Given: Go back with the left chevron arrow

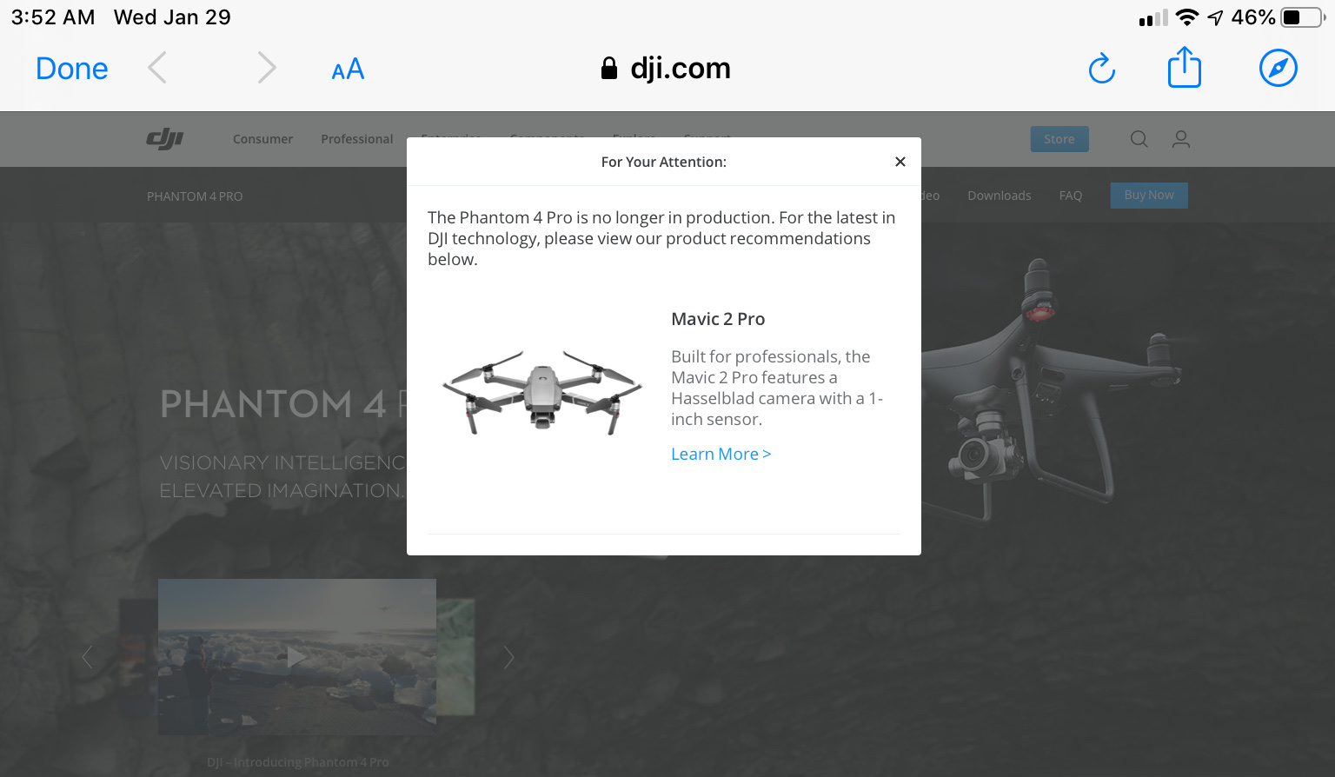Looking at the screenshot, I should [157, 68].
